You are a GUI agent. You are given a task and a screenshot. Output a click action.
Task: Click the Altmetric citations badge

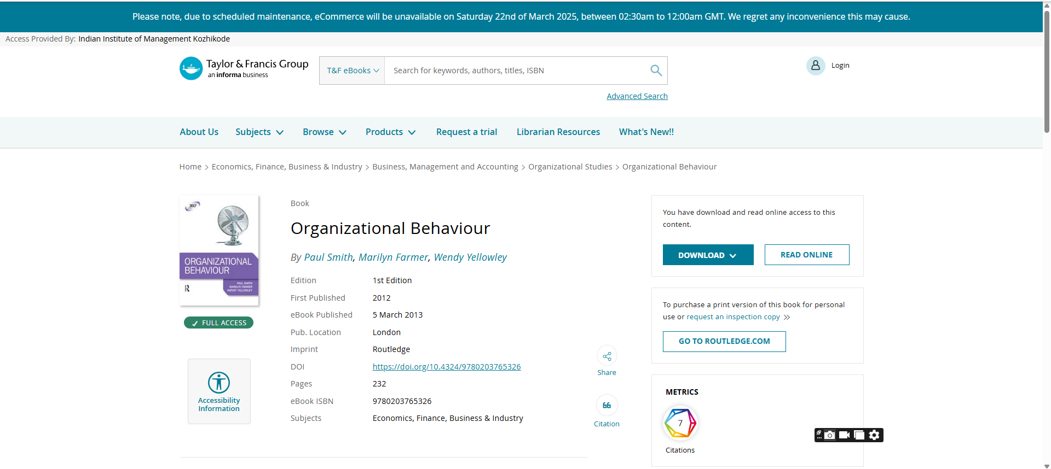(x=680, y=423)
